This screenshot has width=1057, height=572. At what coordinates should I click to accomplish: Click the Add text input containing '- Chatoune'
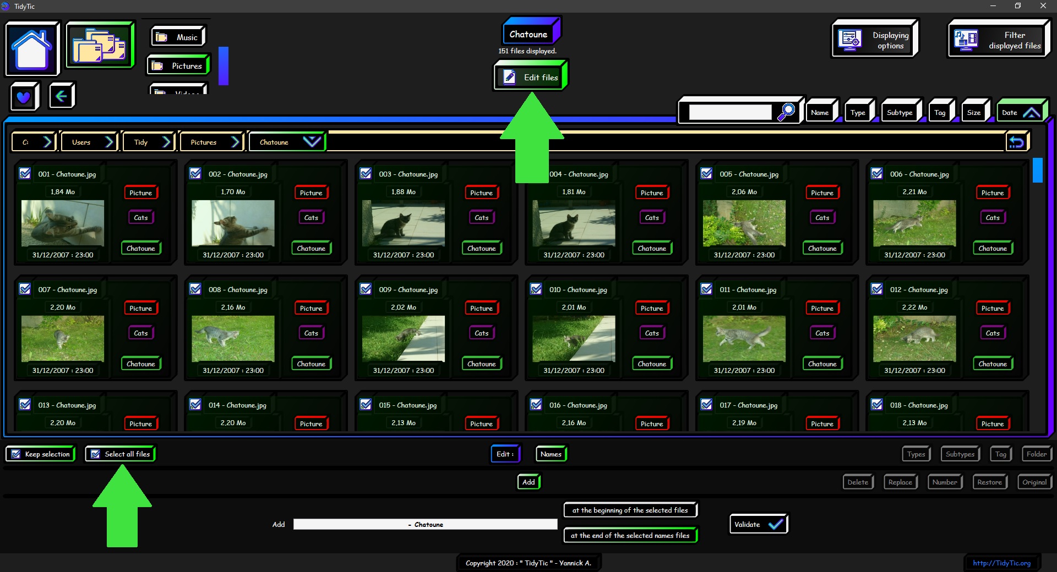coord(425,524)
